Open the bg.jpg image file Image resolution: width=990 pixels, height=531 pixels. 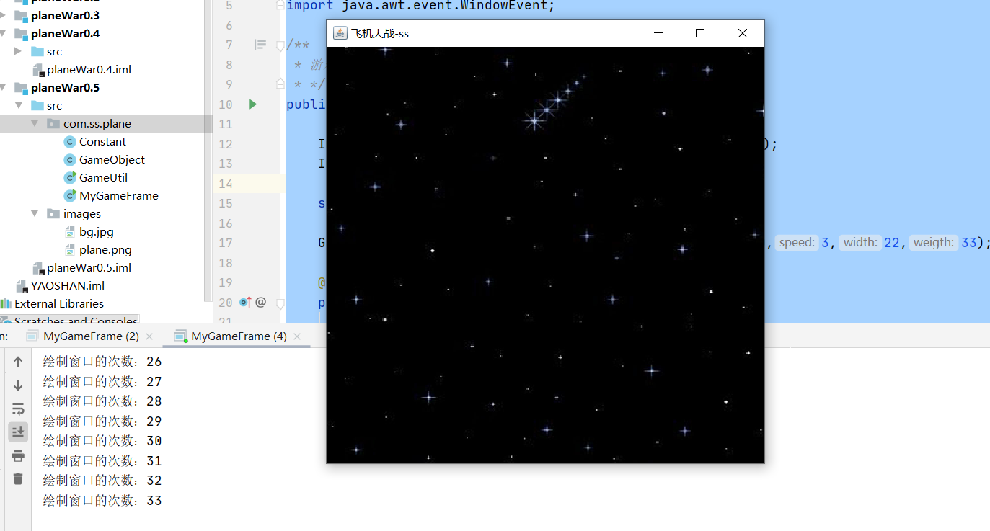pyautogui.click(x=97, y=232)
